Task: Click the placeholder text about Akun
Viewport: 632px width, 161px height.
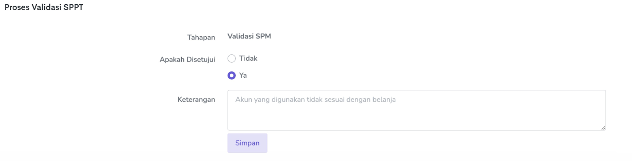Action: pyautogui.click(x=315, y=99)
